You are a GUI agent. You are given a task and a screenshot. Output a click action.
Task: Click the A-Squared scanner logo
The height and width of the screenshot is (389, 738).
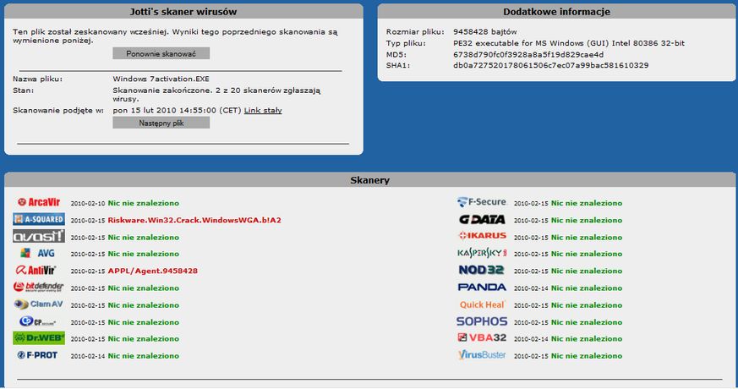tap(39, 220)
